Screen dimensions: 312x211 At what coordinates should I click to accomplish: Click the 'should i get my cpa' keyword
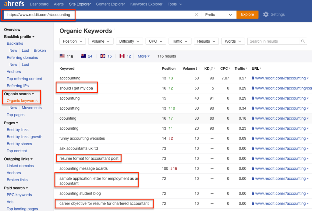point(76,88)
